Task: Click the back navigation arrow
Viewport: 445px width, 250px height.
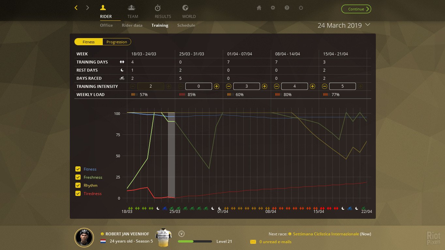Action: (76, 7)
